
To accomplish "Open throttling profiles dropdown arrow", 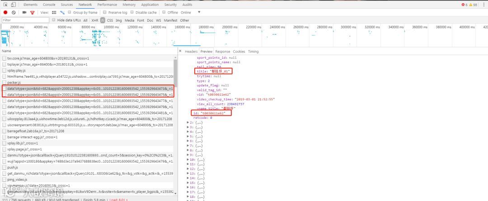I will point(199,12).
